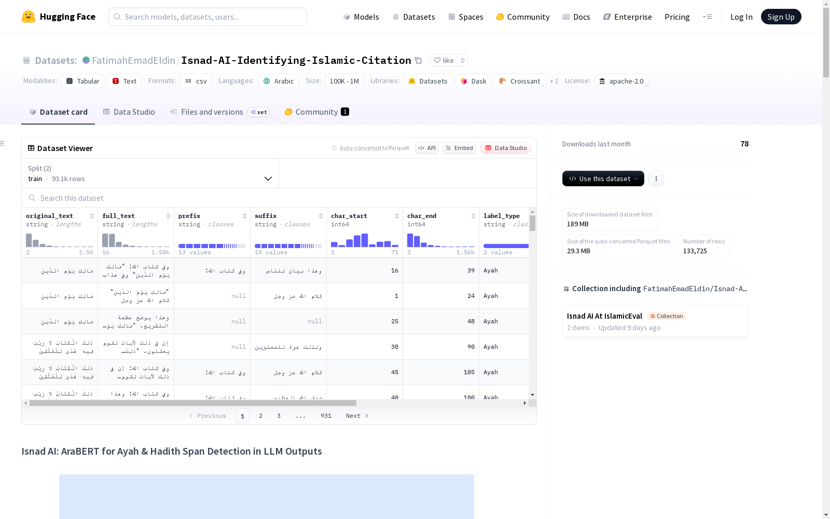Click the table vertical scrollbar thumb
This screenshot has width=830, height=519.
532,223
